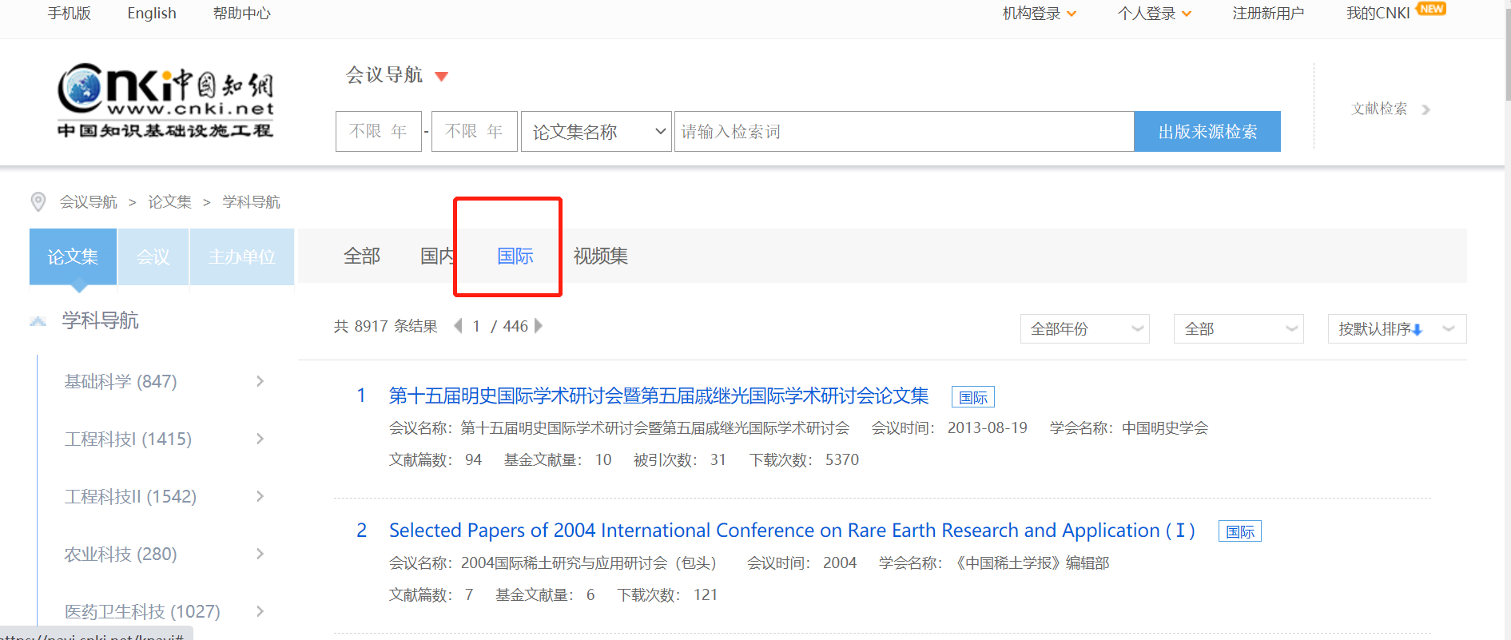Open 按默认排序 sort dropdown
Screen dimensions: 1511x640
1396,329
